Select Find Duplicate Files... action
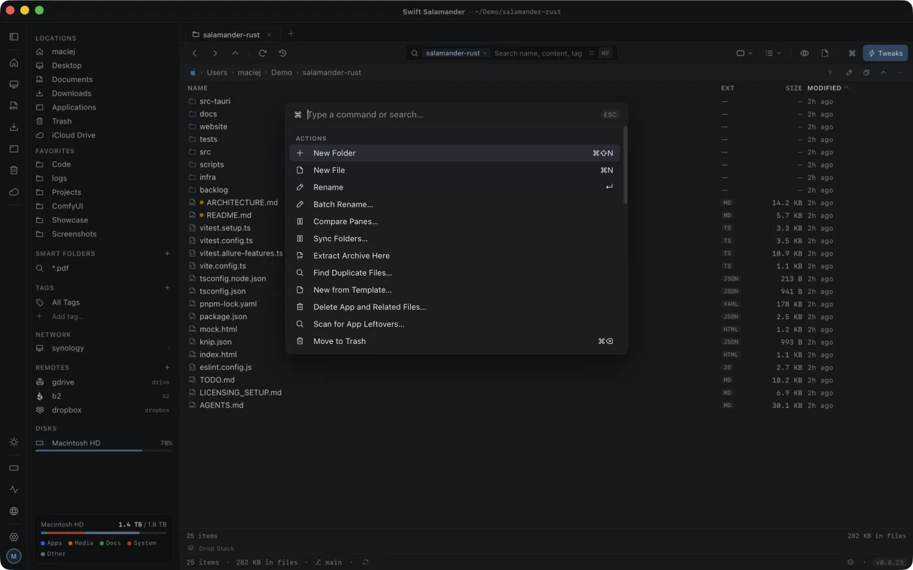913x570 pixels. click(455, 273)
